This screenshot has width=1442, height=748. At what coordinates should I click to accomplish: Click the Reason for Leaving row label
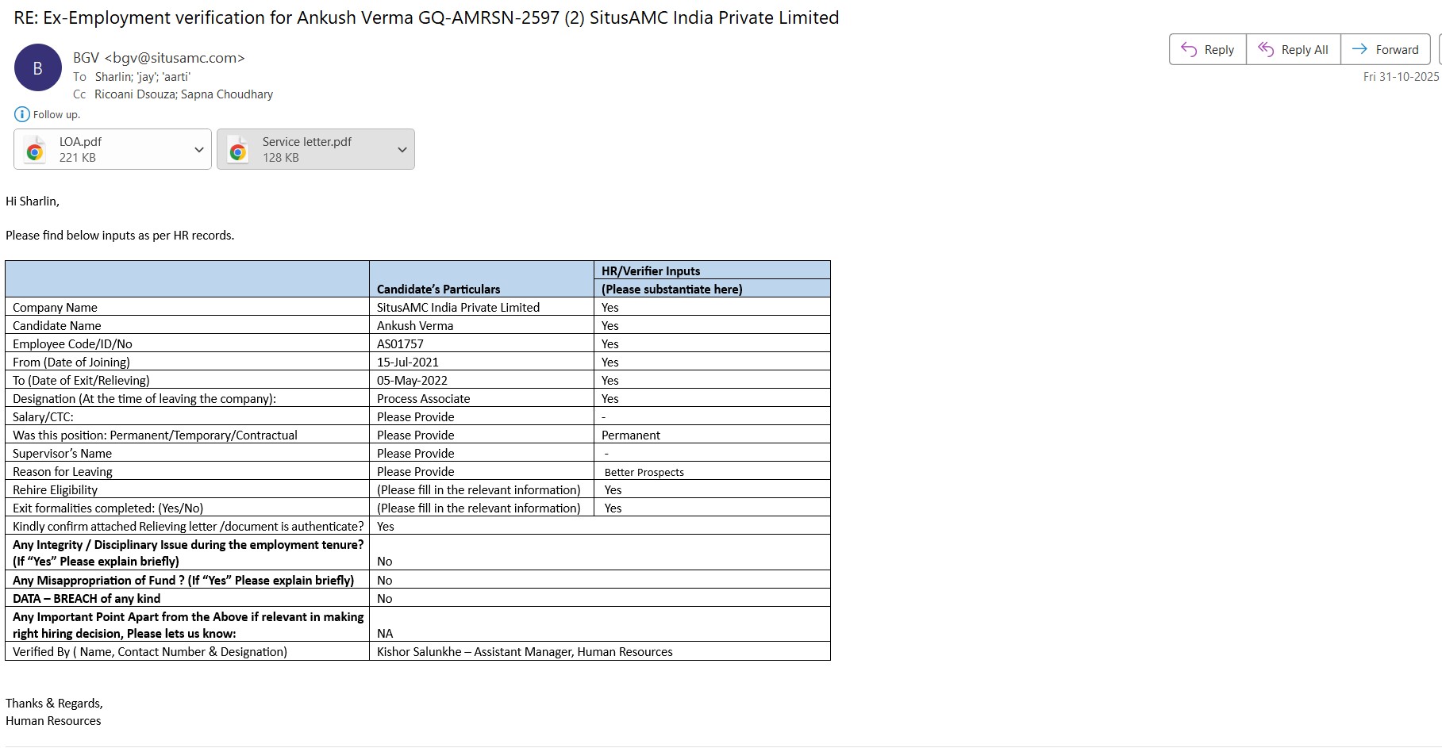coord(63,472)
